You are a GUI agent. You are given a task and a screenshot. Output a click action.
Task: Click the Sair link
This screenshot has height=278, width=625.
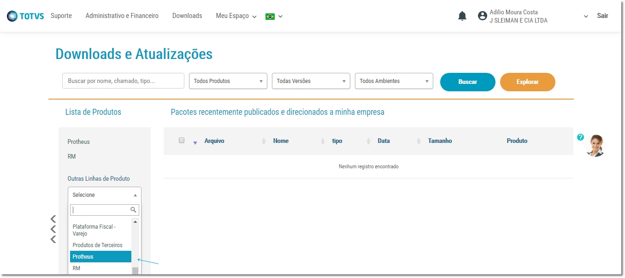pyautogui.click(x=602, y=16)
